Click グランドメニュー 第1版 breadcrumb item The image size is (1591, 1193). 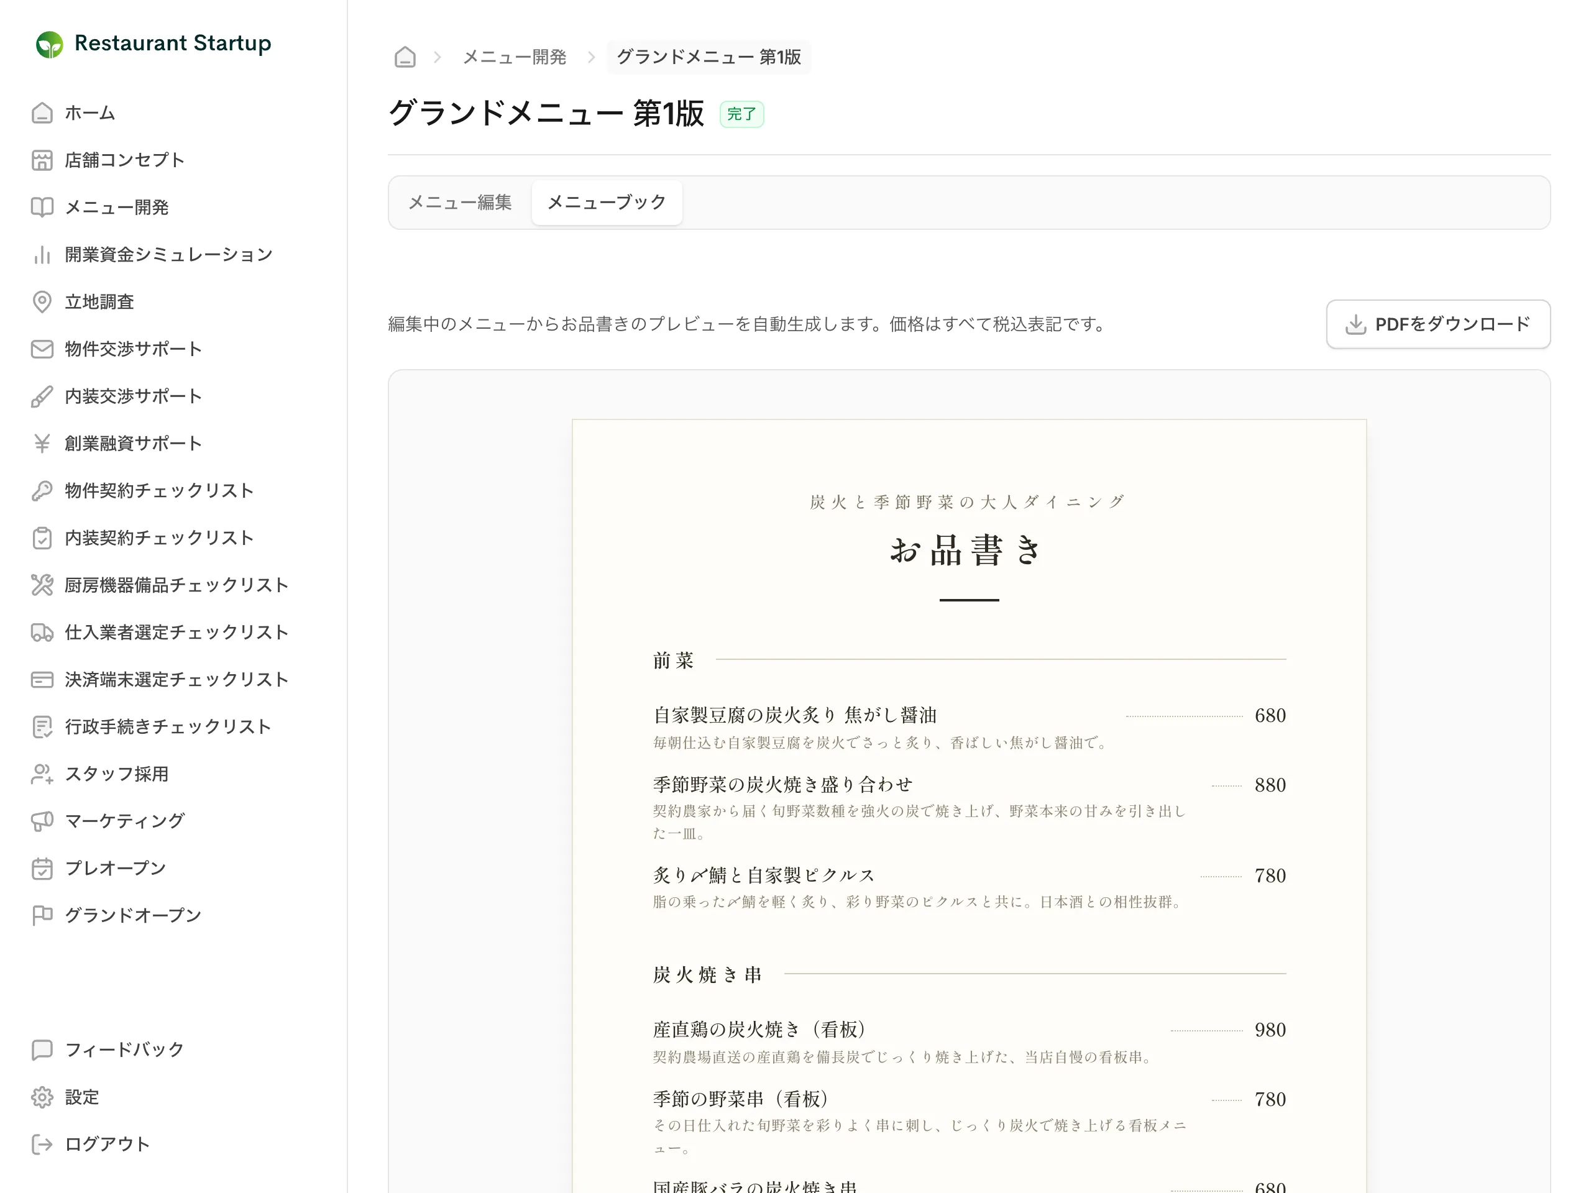pyautogui.click(x=708, y=57)
